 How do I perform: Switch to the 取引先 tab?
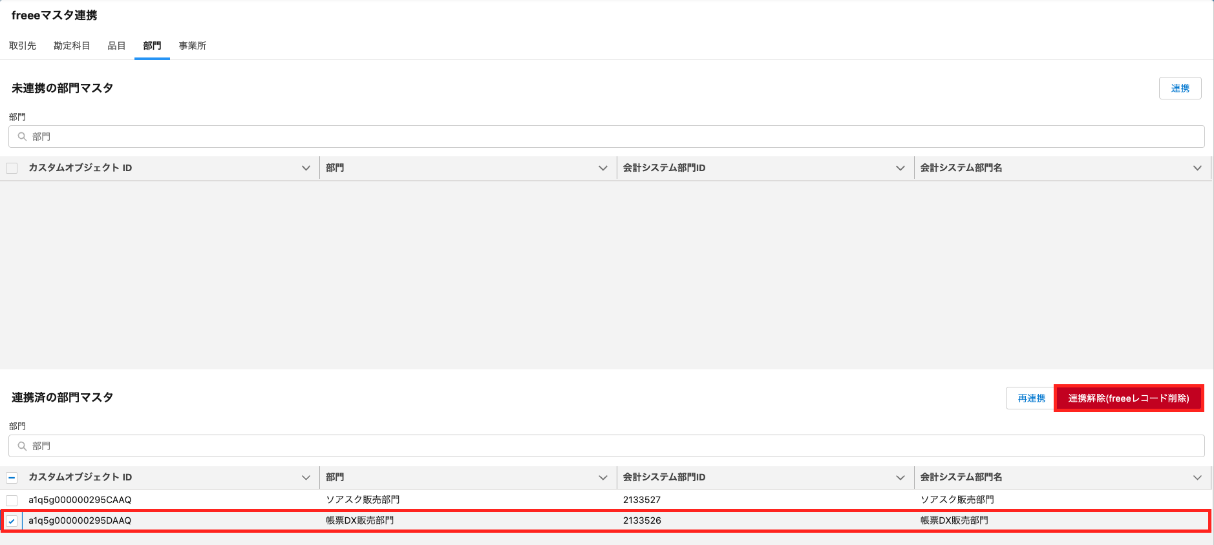coord(23,46)
